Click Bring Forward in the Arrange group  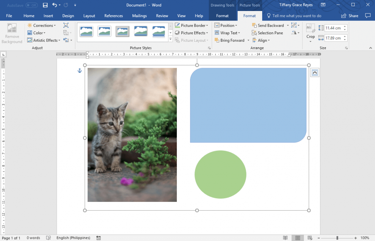click(x=231, y=40)
